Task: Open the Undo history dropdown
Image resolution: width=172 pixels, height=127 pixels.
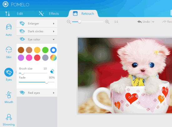Action: click(x=153, y=22)
